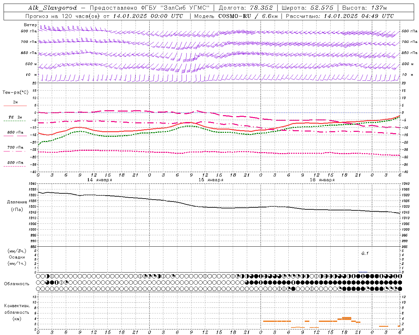Click the Осадки precipitation label
The width and height of the screenshot is (419, 335).
point(17,257)
